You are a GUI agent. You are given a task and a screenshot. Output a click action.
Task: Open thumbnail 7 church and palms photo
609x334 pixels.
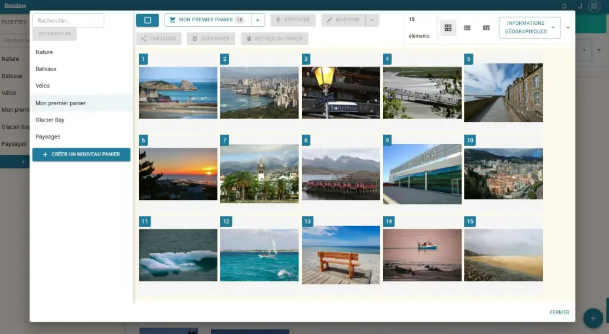(x=259, y=174)
